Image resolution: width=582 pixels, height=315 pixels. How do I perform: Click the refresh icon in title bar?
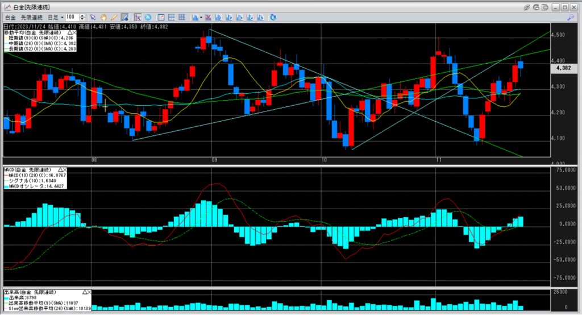coord(536,7)
